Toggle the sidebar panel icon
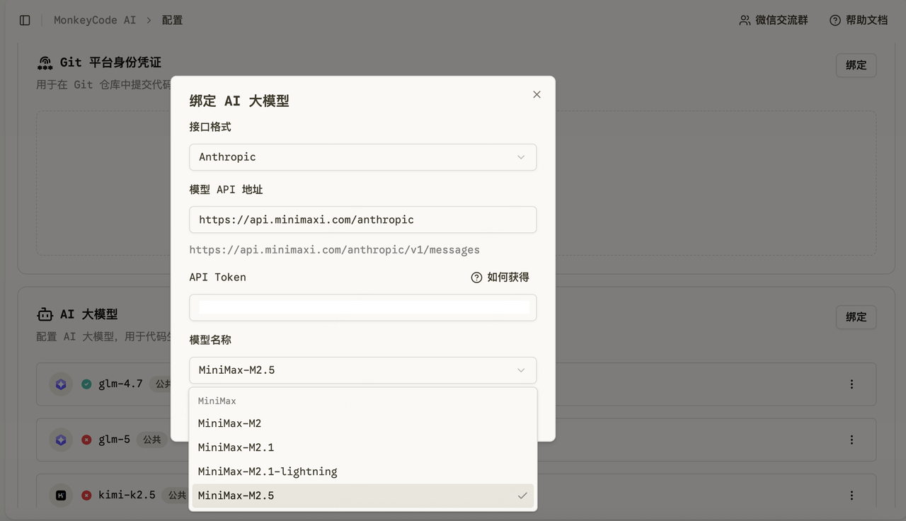This screenshot has width=906, height=521. click(x=25, y=21)
